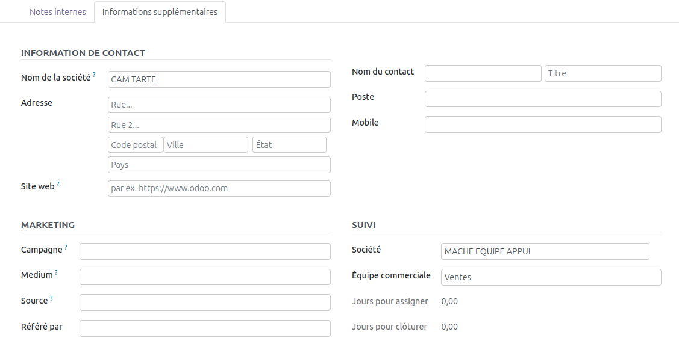This screenshot has width=679, height=347.
Task: Open the Équipe commerciale dropdown showing Ventes
Action: point(551,277)
